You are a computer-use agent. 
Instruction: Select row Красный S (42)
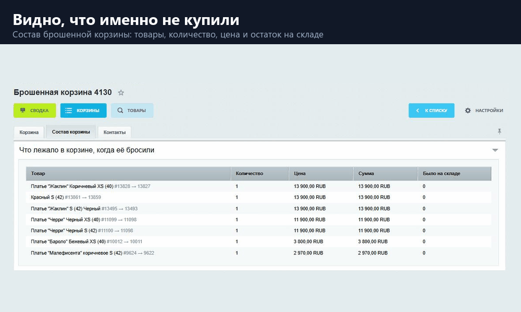[258, 197]
